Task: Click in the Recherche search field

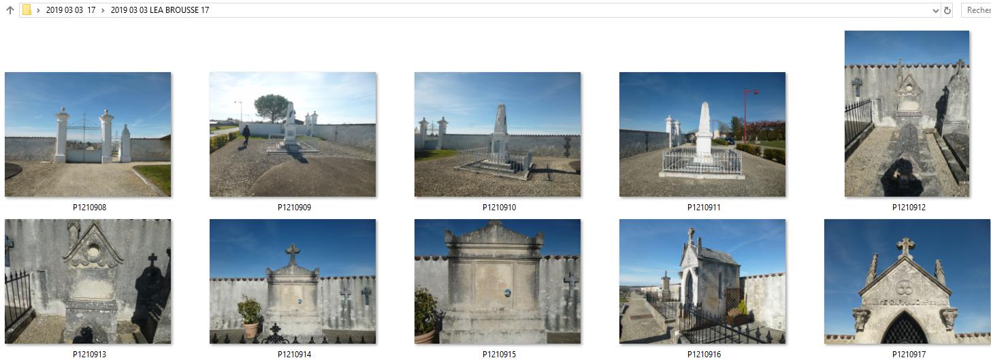Action: (976, 10)
